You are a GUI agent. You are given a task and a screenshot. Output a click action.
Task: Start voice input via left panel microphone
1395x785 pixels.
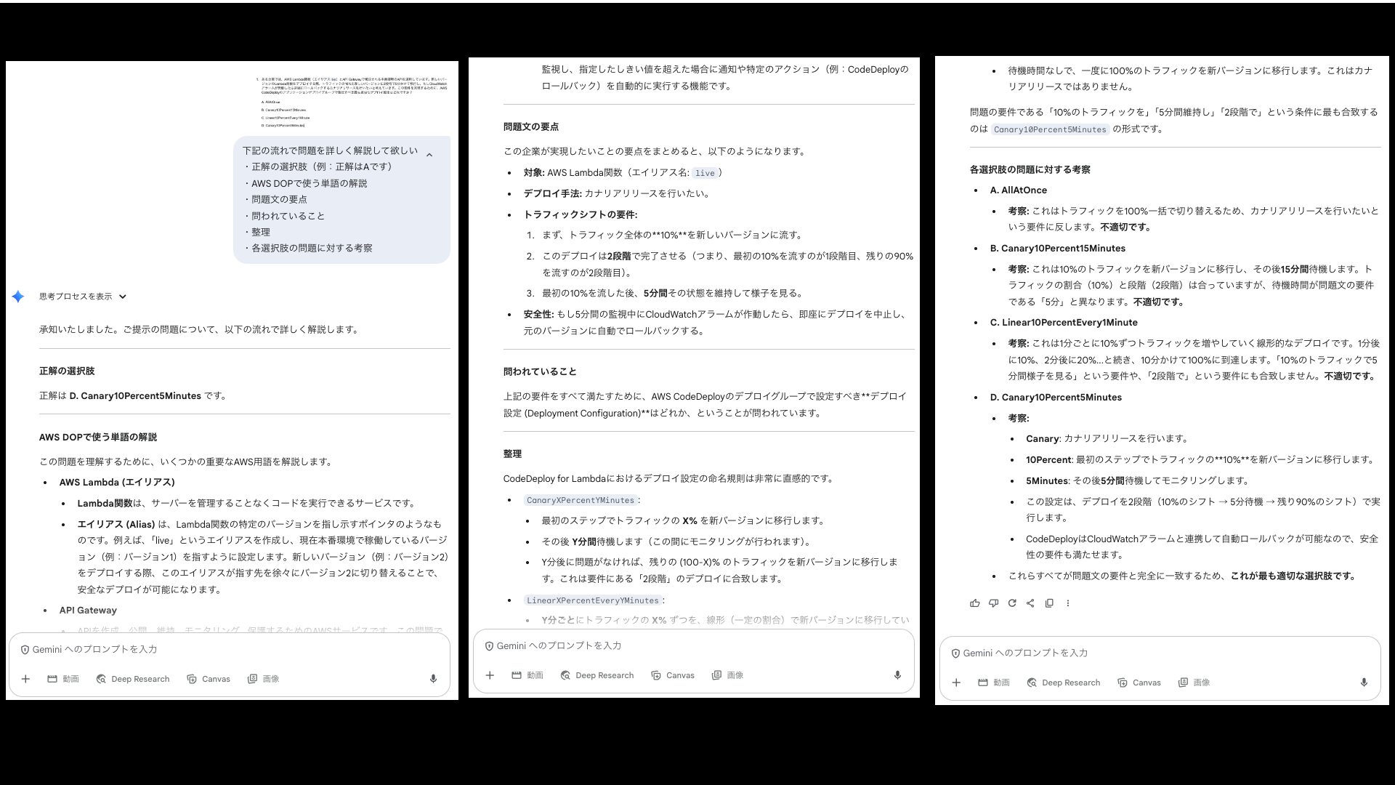tap(433, 679)
